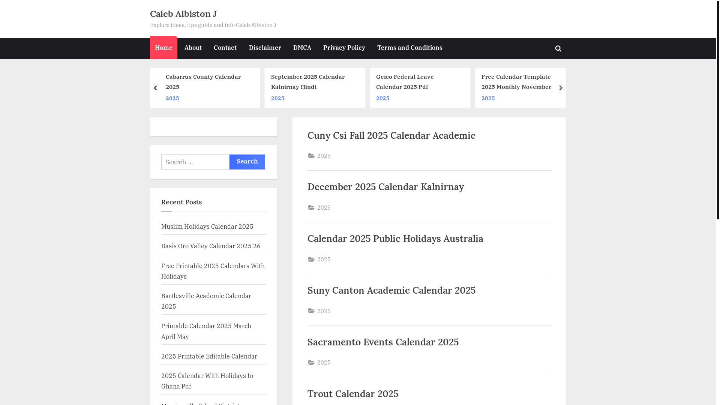Click folder icon under Sacramento Events post
Screen dimensions: 720x405
point(311,363)
